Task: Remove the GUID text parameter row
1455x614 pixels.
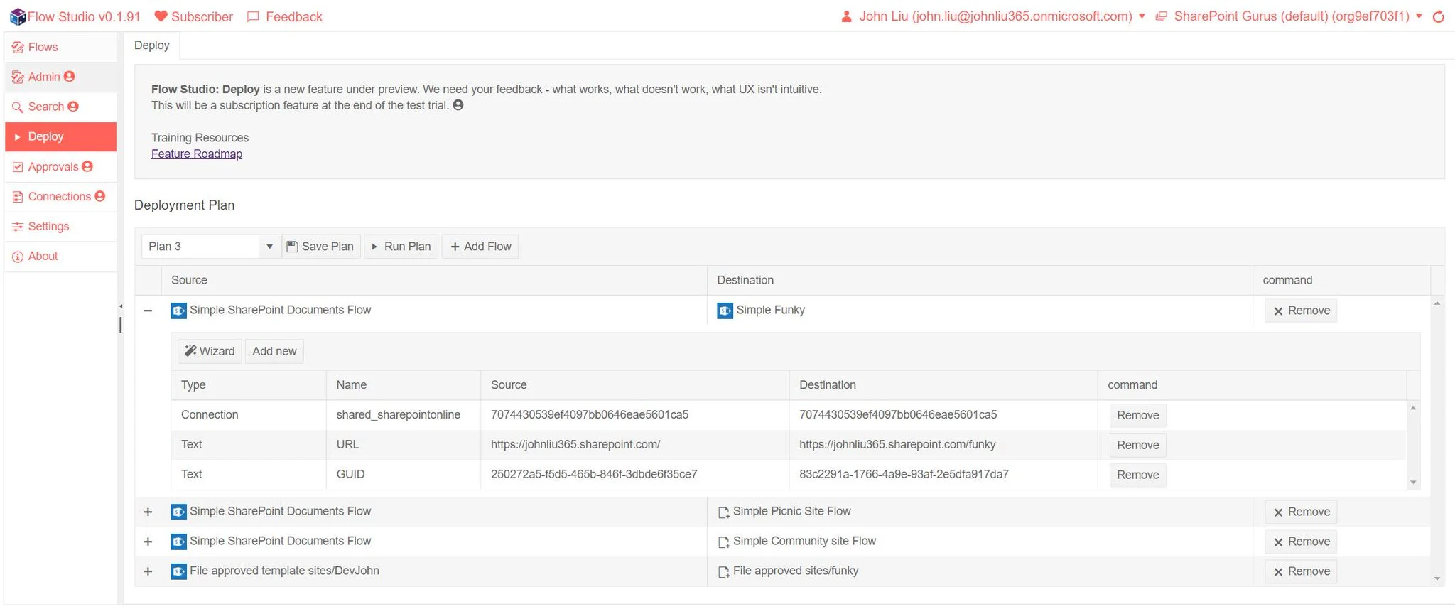Action: [x=1137, y=475]
